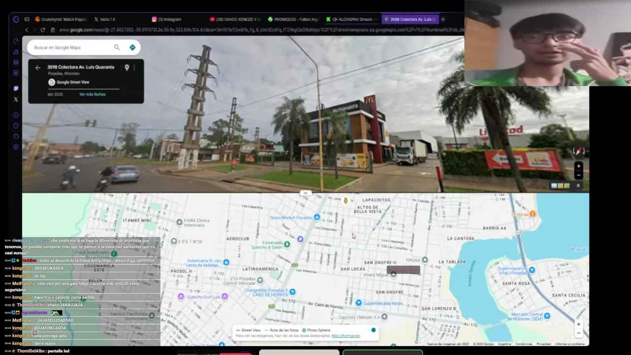This screenshot has width=631, height=355.
Task: Click TIPOKA map marker
Action: tap(425, 260)
